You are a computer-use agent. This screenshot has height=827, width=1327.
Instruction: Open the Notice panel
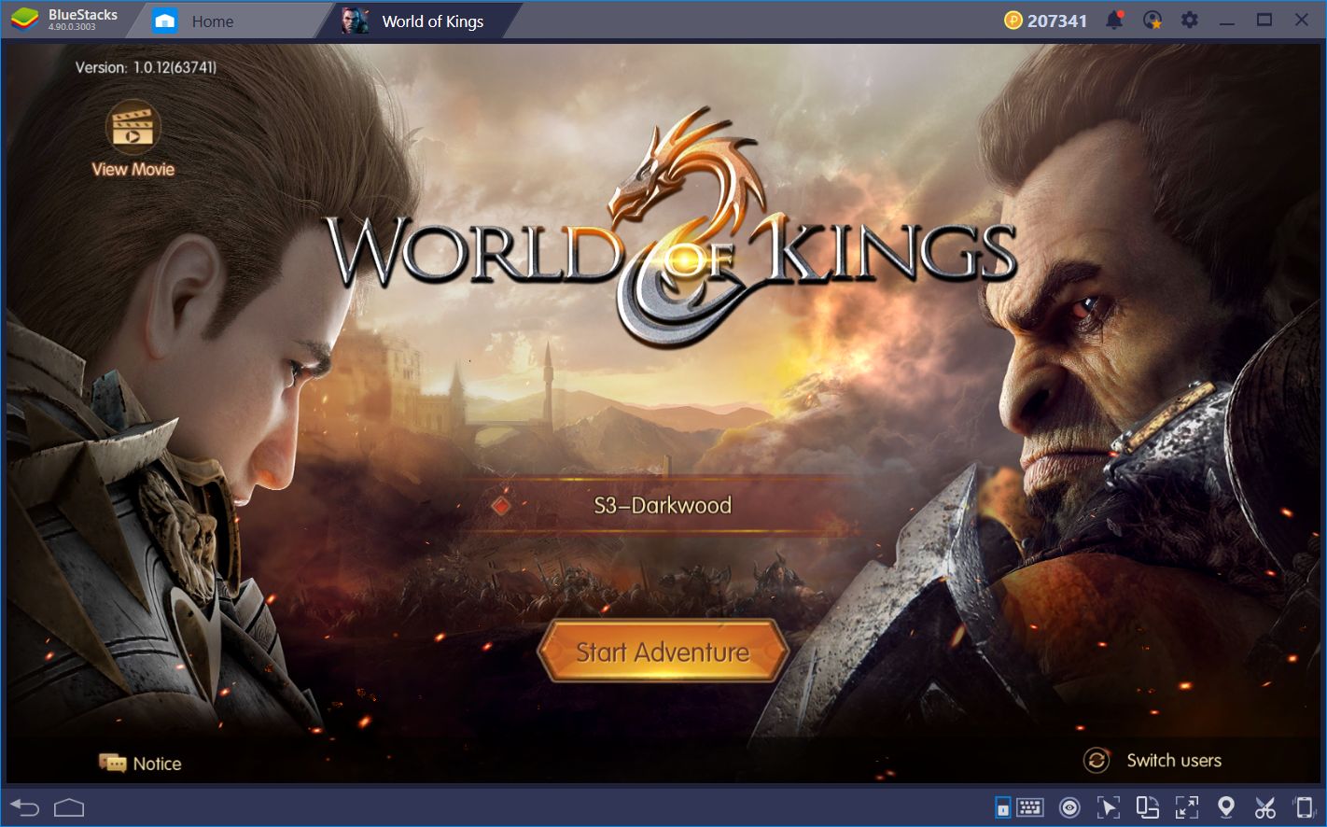tap(140, 764)
